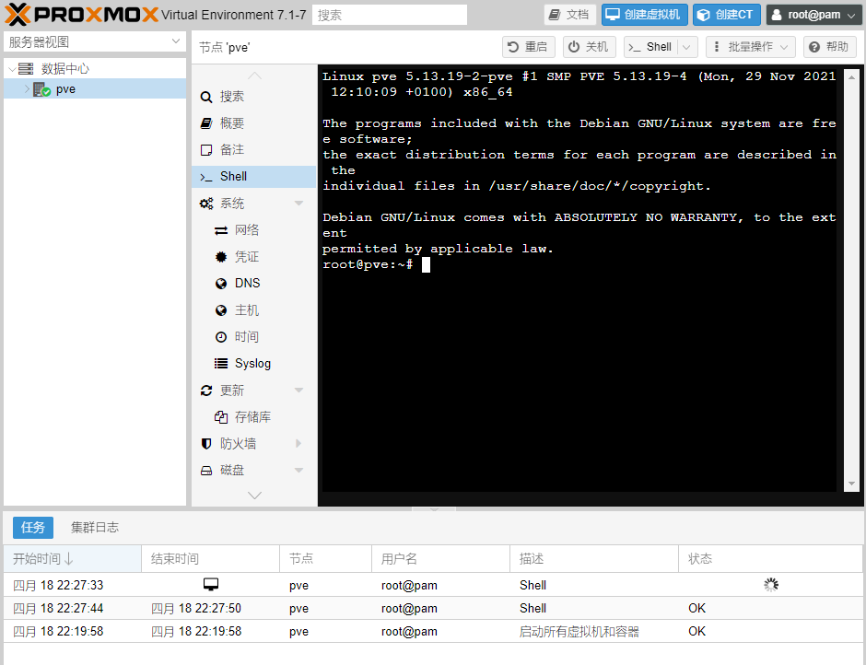Open the 磁盘 disks item

click(x=232, y=471)
